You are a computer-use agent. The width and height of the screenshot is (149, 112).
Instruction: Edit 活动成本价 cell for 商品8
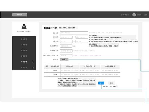coord(70,75)
